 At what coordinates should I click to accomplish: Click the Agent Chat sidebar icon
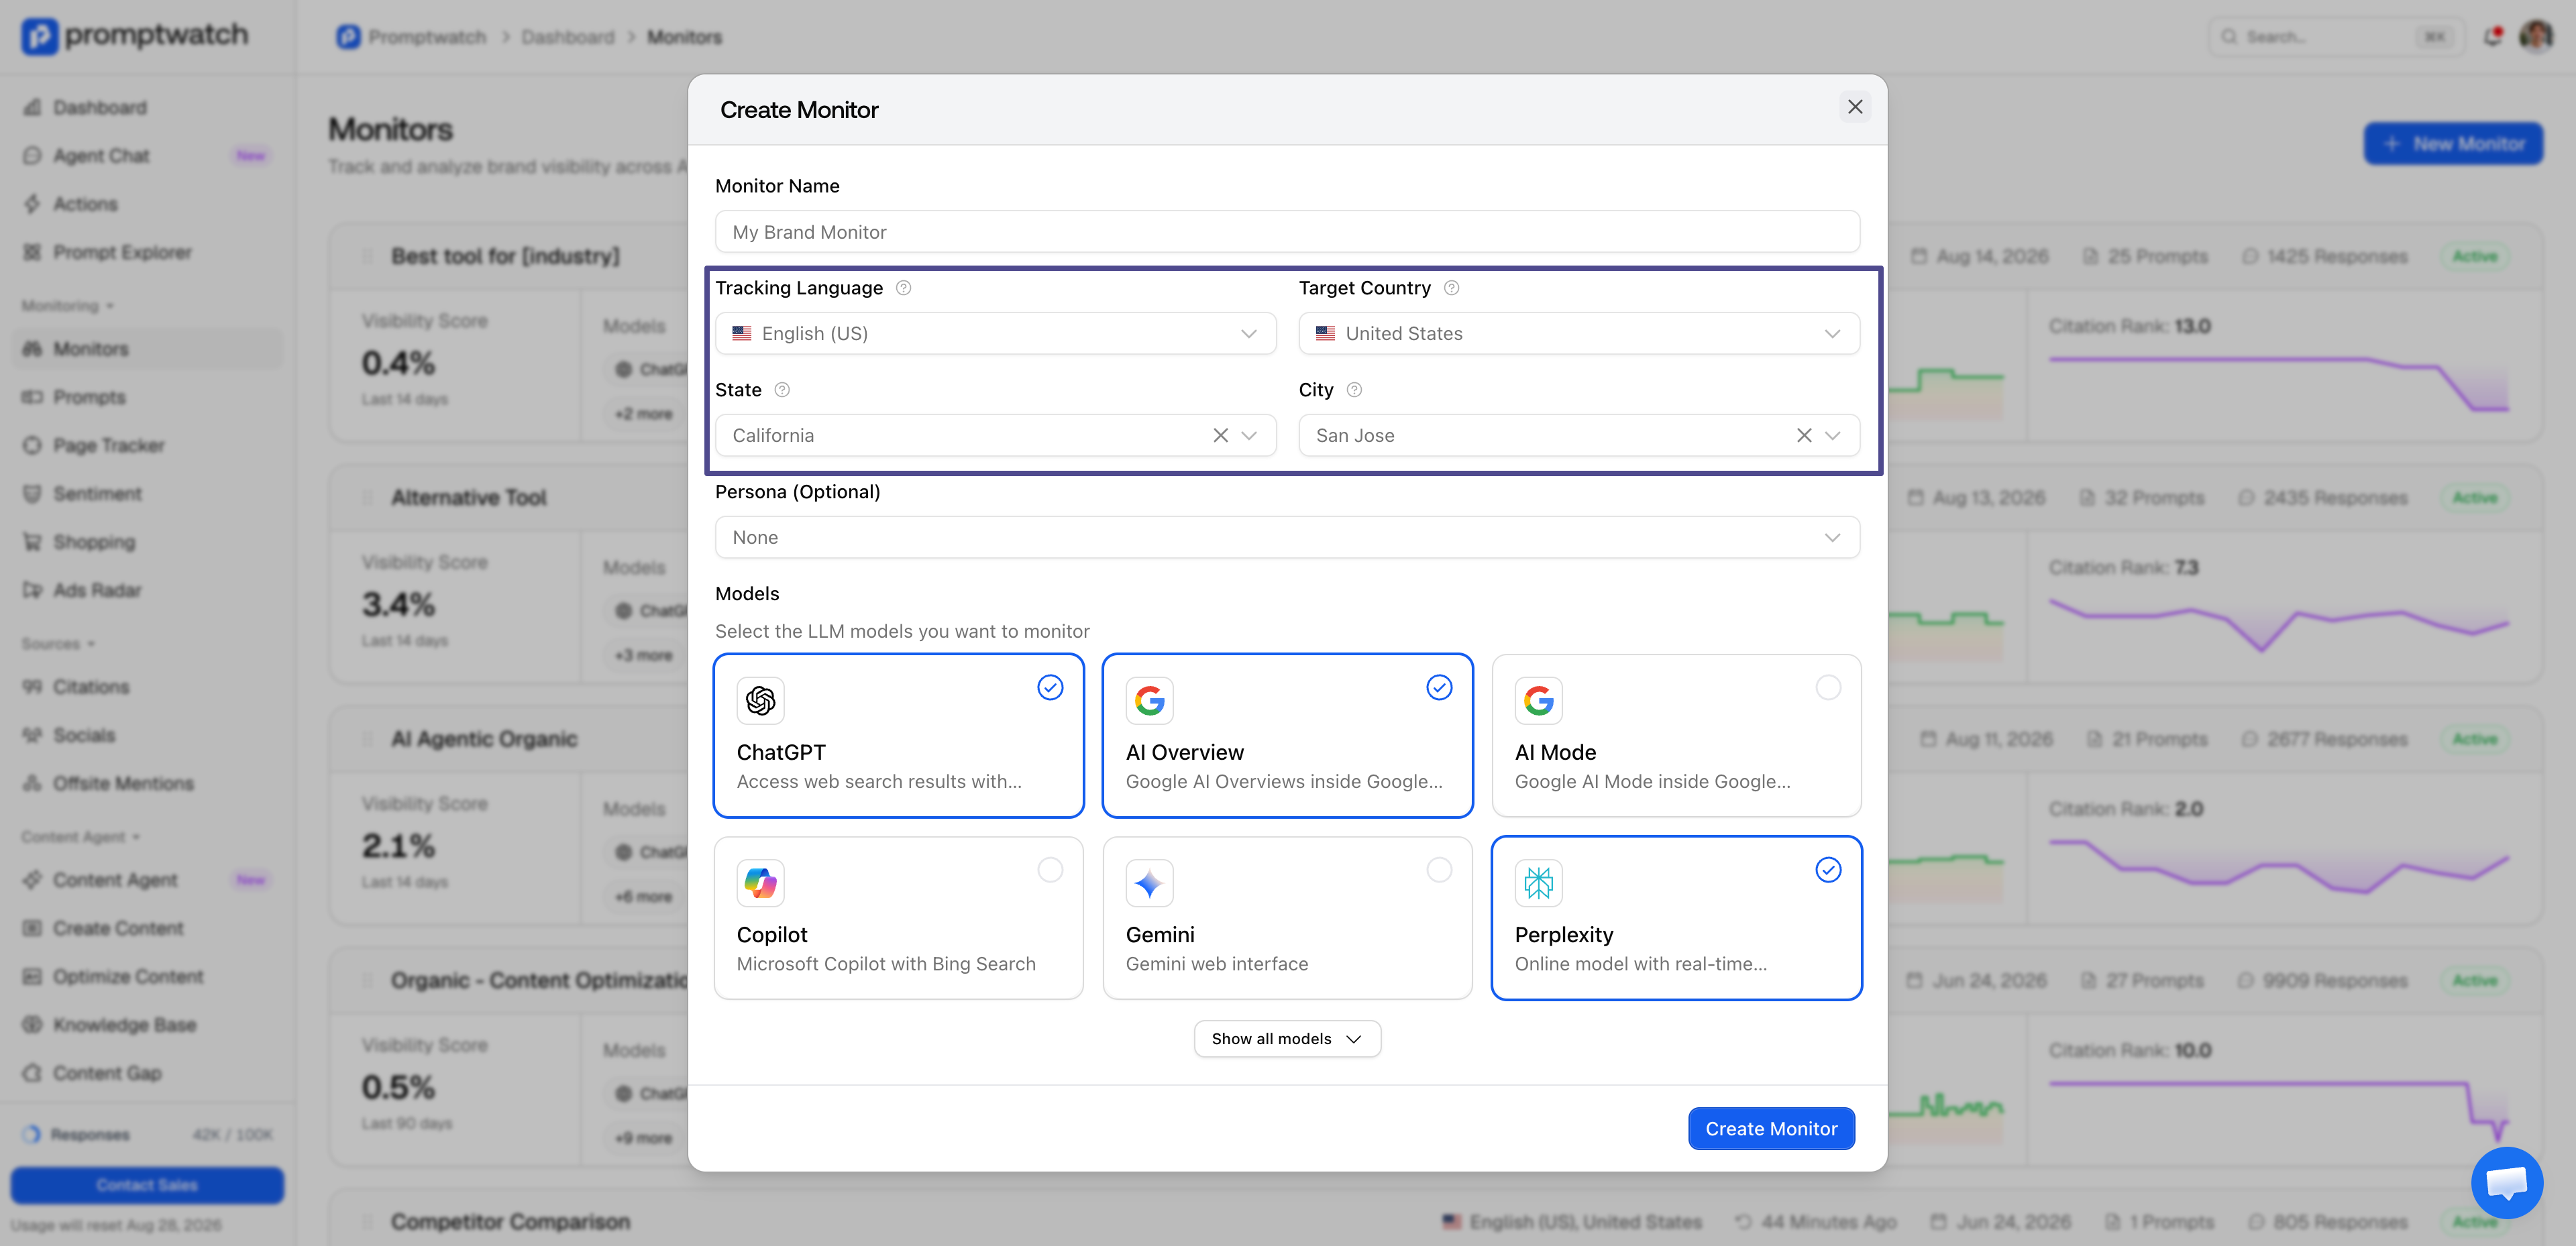point(33,155)
